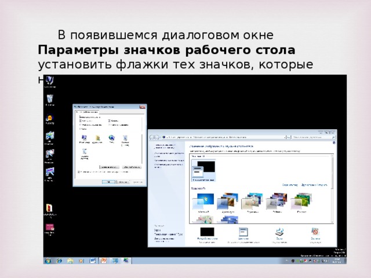Select the Architecture theme thumbnail
This screenshot has width=371, height=278.
(228, 202)
